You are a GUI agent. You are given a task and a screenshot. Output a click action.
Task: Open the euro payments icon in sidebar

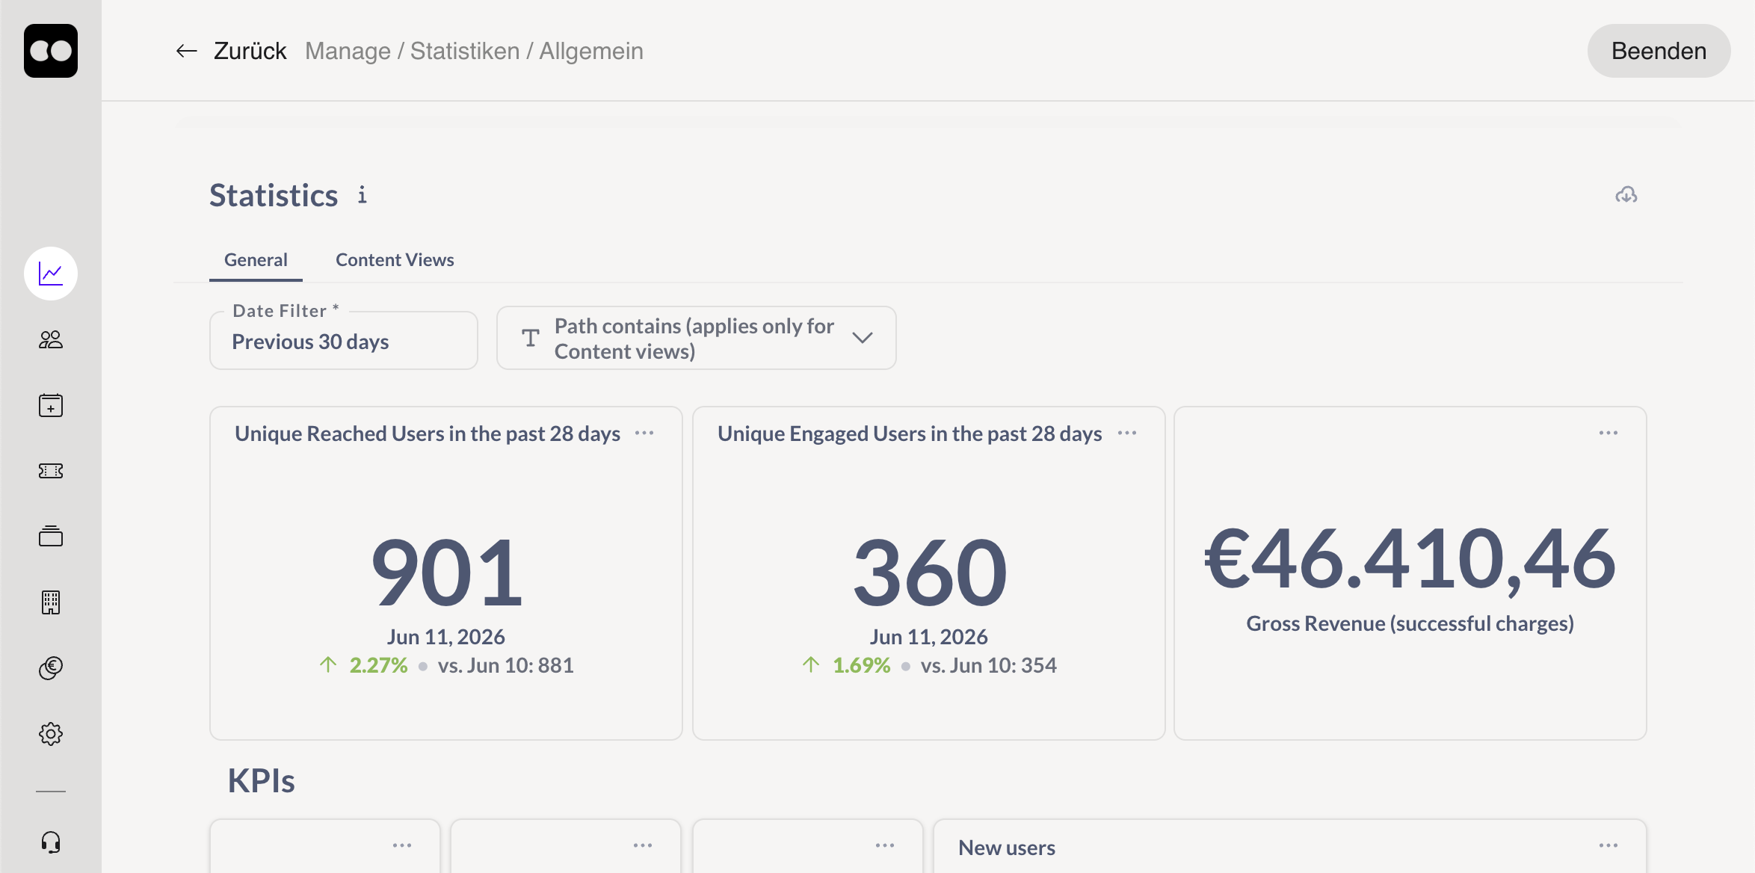(51, 667)
